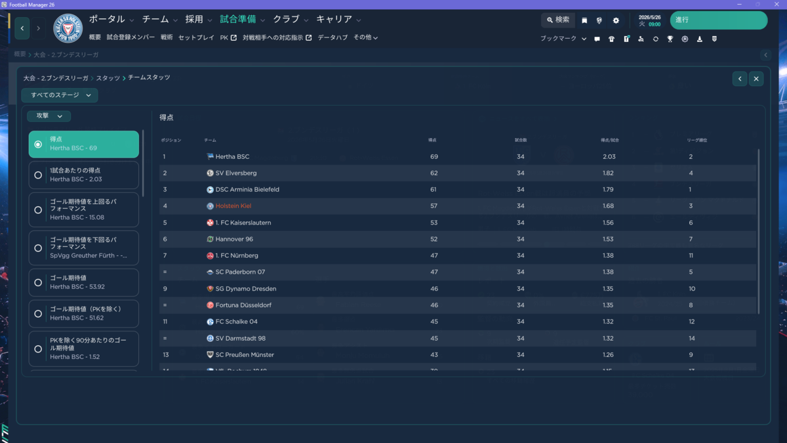Sort by the 得点/試合 column header

pos(610,140)
